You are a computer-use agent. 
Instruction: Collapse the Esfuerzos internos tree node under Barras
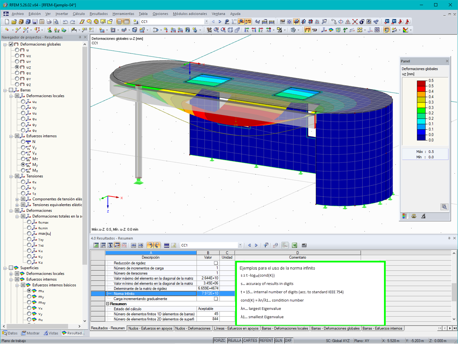click(11, 136)
